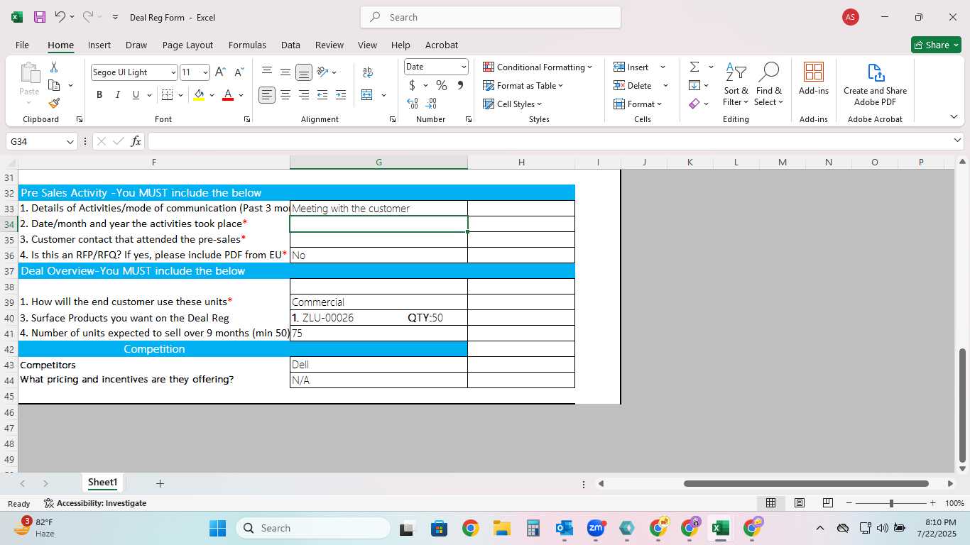Switch to the Formulas tab

click(x=247, y=45)
